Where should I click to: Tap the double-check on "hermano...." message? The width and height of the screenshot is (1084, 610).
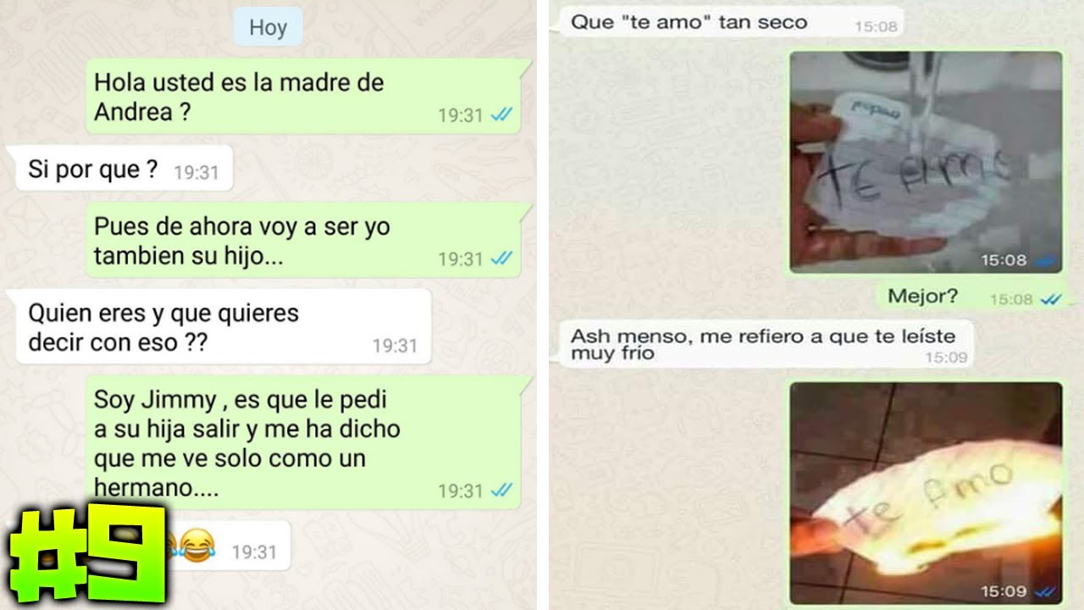tap(501, 491)
